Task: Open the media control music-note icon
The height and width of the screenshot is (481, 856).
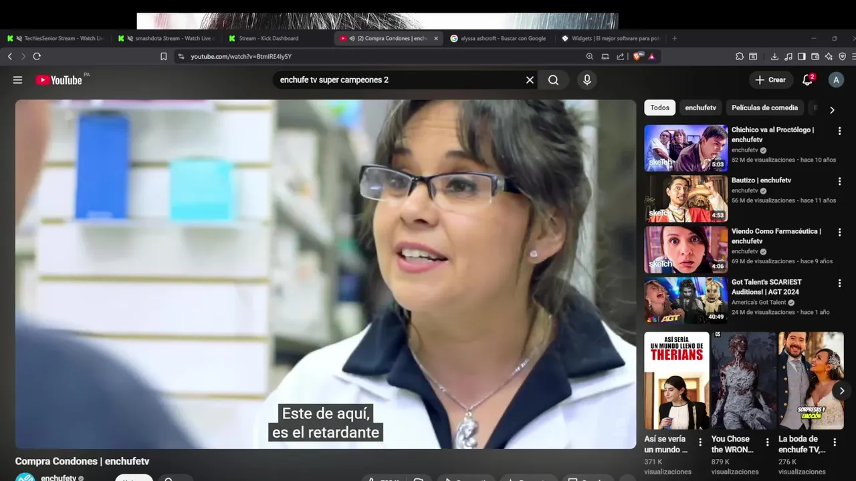Action: tap(788, 57)
